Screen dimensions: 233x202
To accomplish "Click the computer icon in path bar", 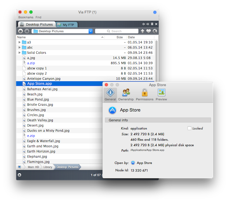I will click(19, 167).
